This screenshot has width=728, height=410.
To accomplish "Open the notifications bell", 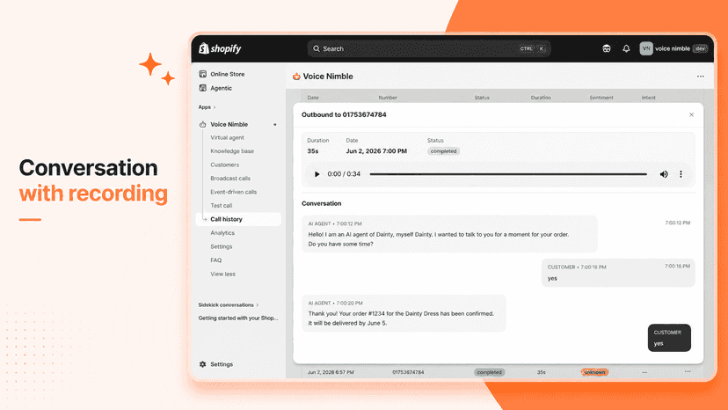I will point(626,48).
